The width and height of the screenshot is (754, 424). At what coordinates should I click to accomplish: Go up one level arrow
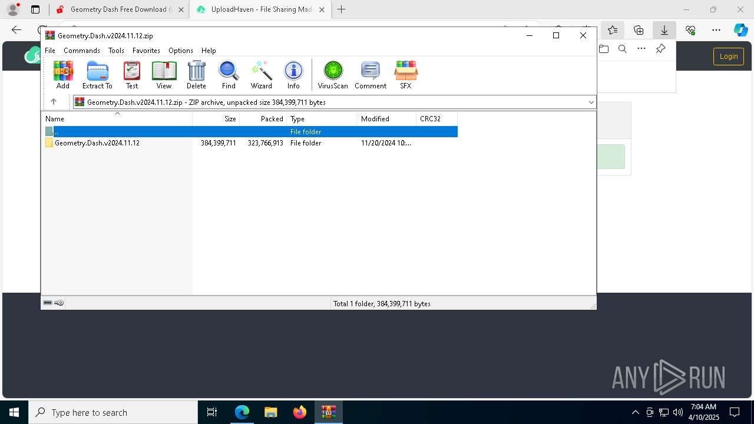[x=53, y=102]
